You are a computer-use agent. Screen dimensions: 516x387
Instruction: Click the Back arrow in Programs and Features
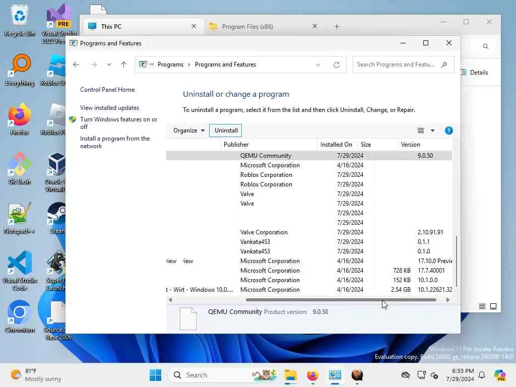click(x=76, y=64)
